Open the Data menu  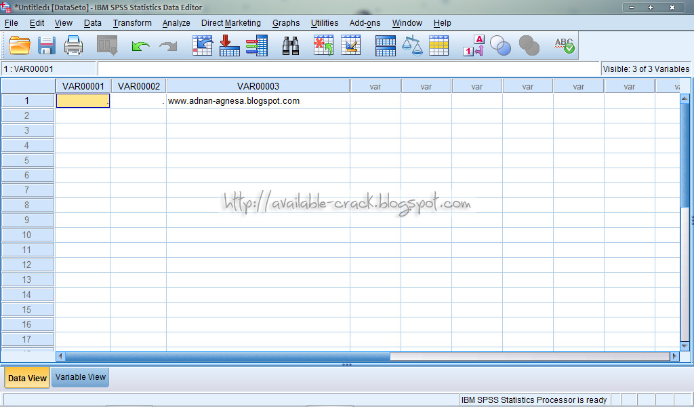92,23
